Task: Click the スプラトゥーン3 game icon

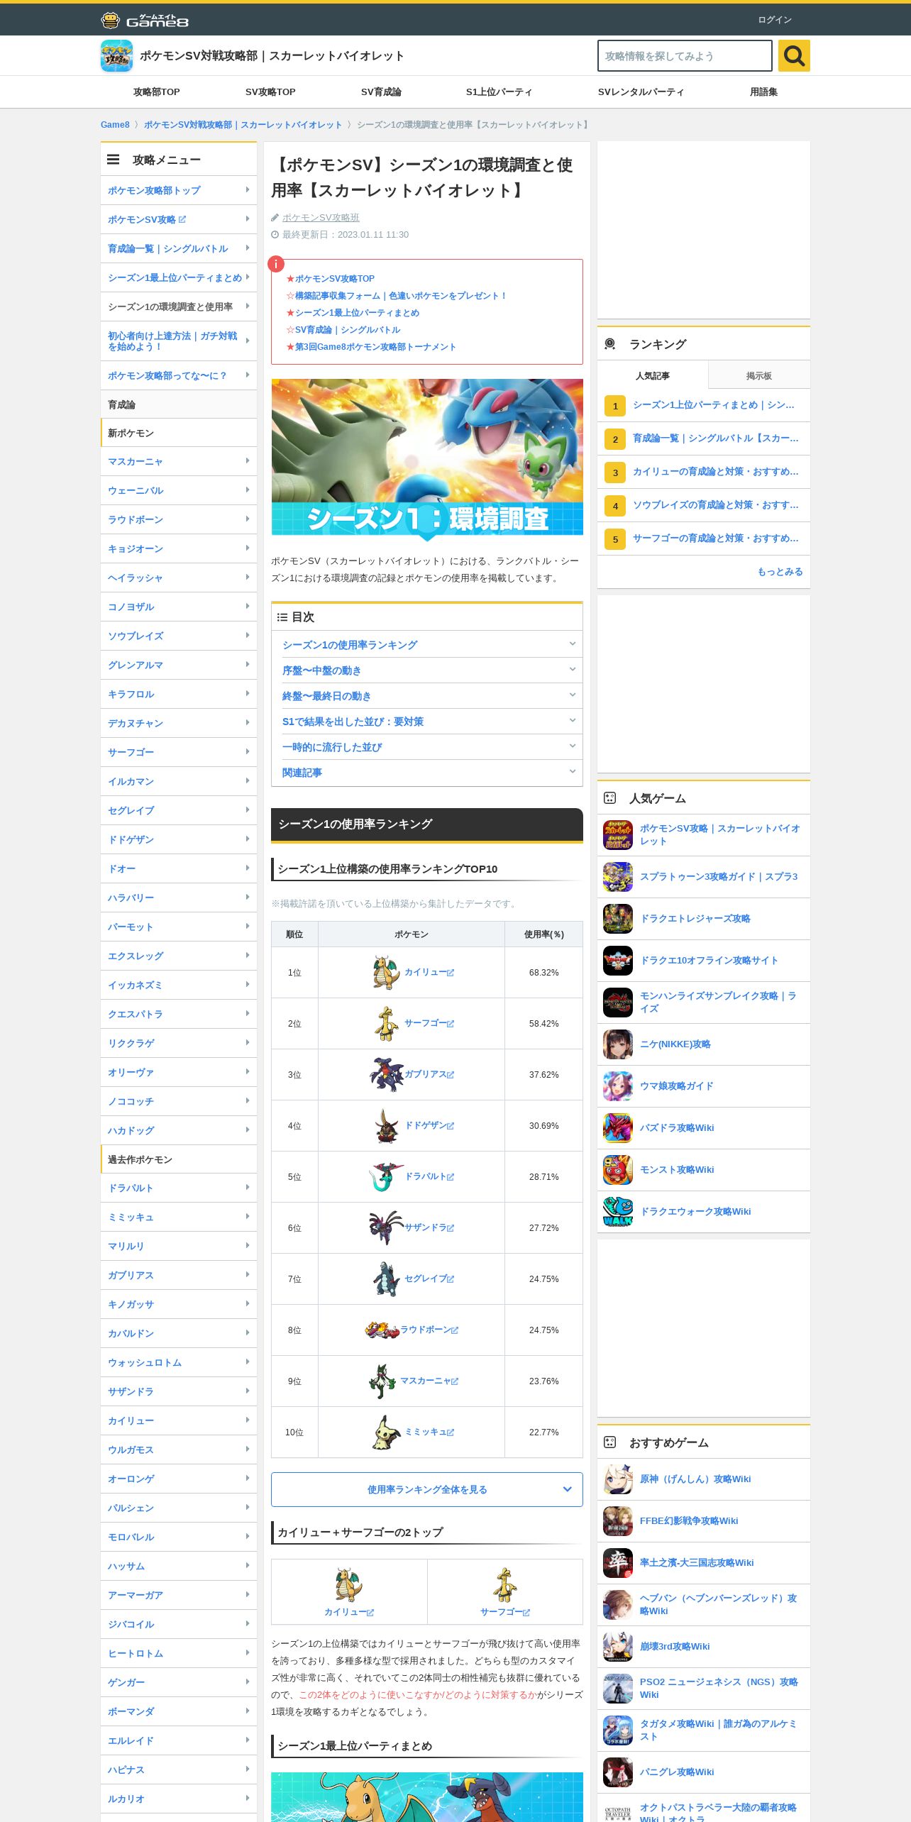Action: (618, 877)
